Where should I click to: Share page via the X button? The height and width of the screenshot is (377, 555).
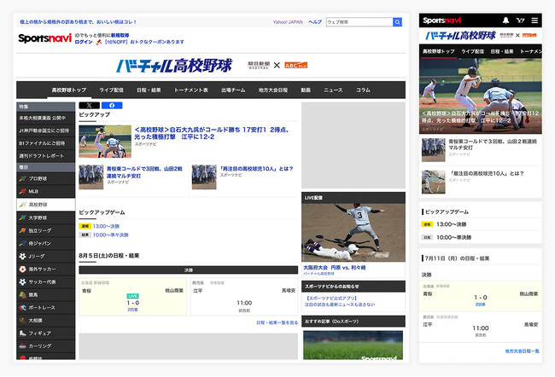pos(89,106)
